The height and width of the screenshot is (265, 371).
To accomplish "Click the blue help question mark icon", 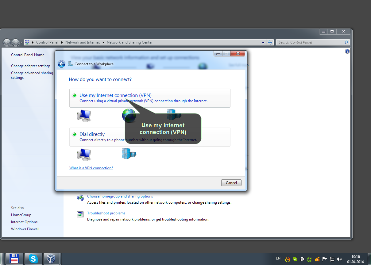I will 347,51.
